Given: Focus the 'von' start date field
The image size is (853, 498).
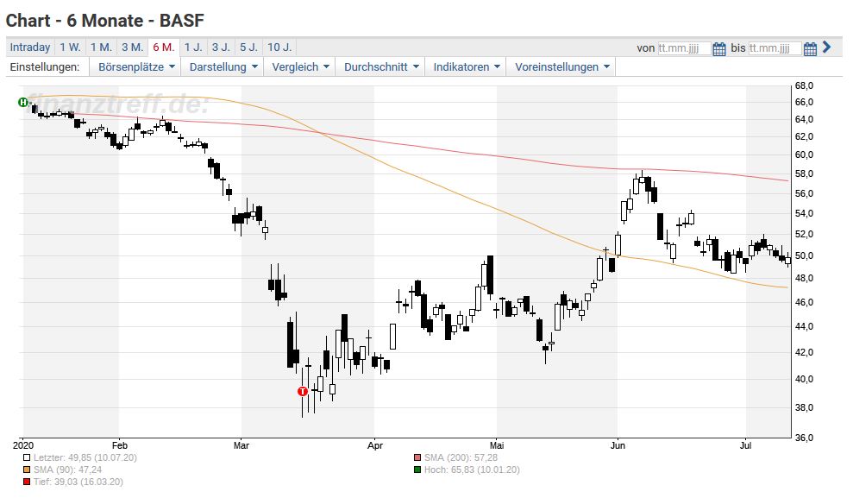Looking at the screenshot, I should (x=684, y=48).
